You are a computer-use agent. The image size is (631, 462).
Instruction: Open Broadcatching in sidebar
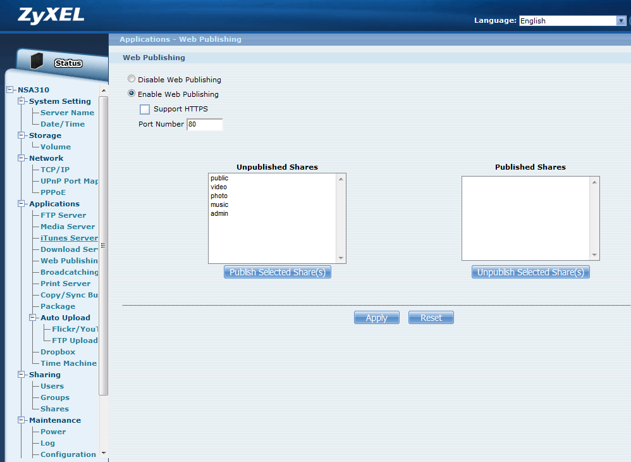point(69,272)
